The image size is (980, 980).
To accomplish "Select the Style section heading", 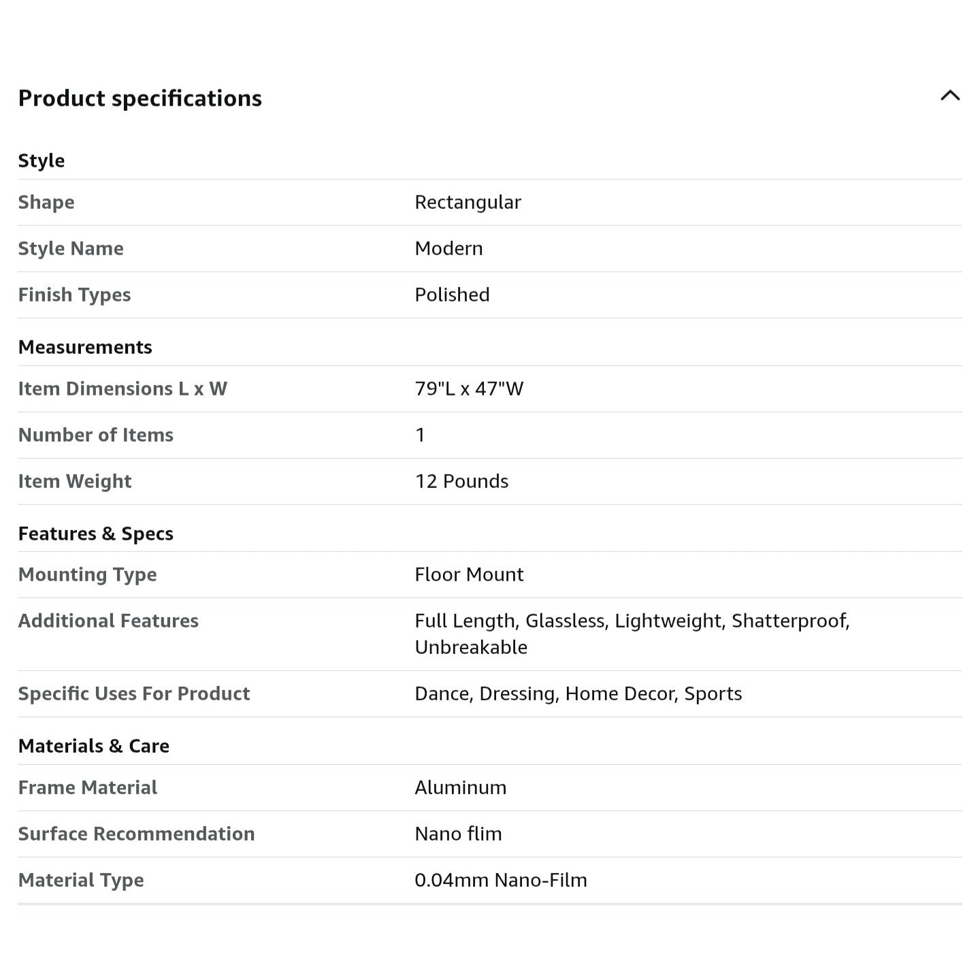I will [42, 161].
